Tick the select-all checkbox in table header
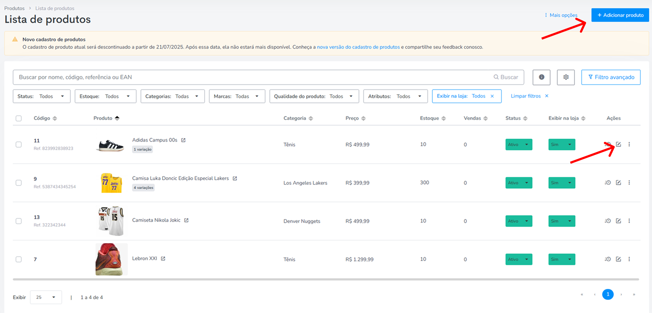Screen dimensions: 652x313 19,118
